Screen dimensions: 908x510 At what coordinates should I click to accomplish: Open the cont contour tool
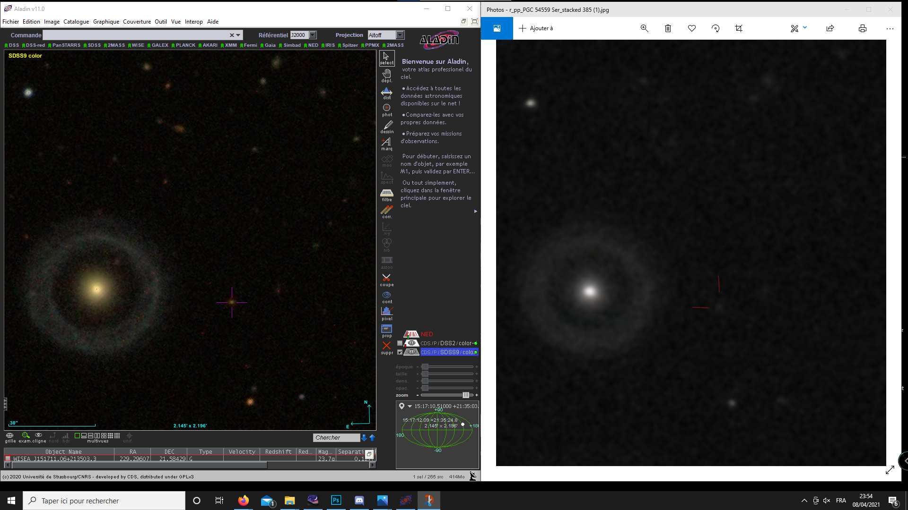click(386, 297)
